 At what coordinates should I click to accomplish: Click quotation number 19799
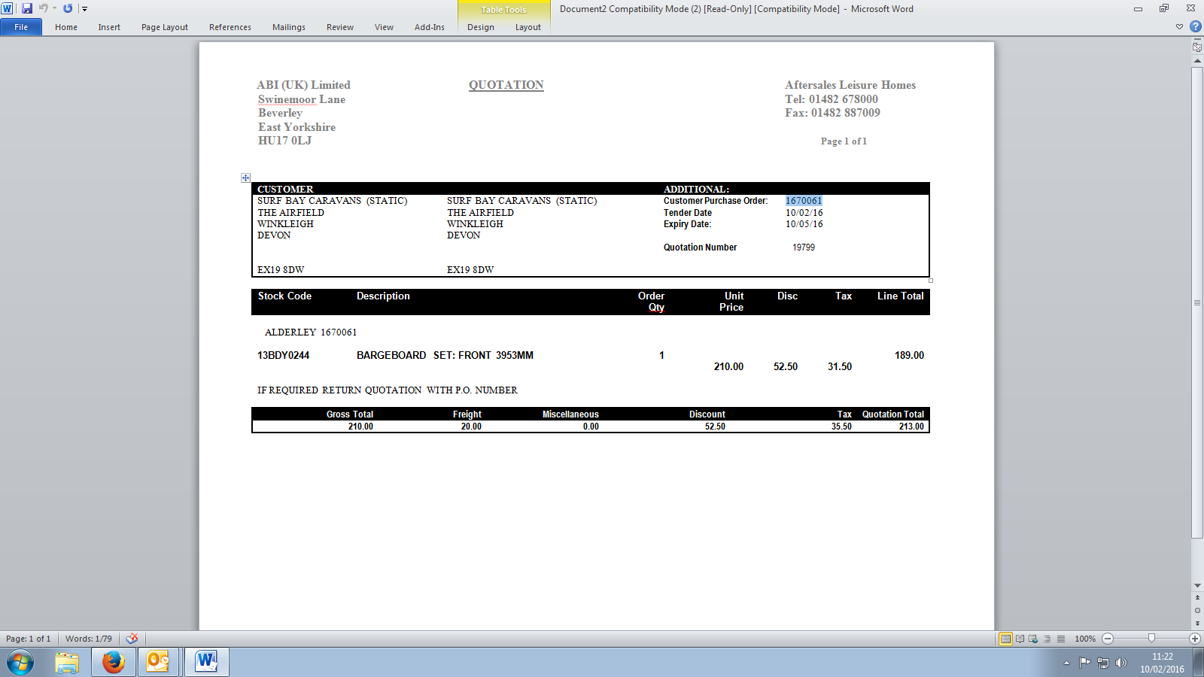coord(804,247)
